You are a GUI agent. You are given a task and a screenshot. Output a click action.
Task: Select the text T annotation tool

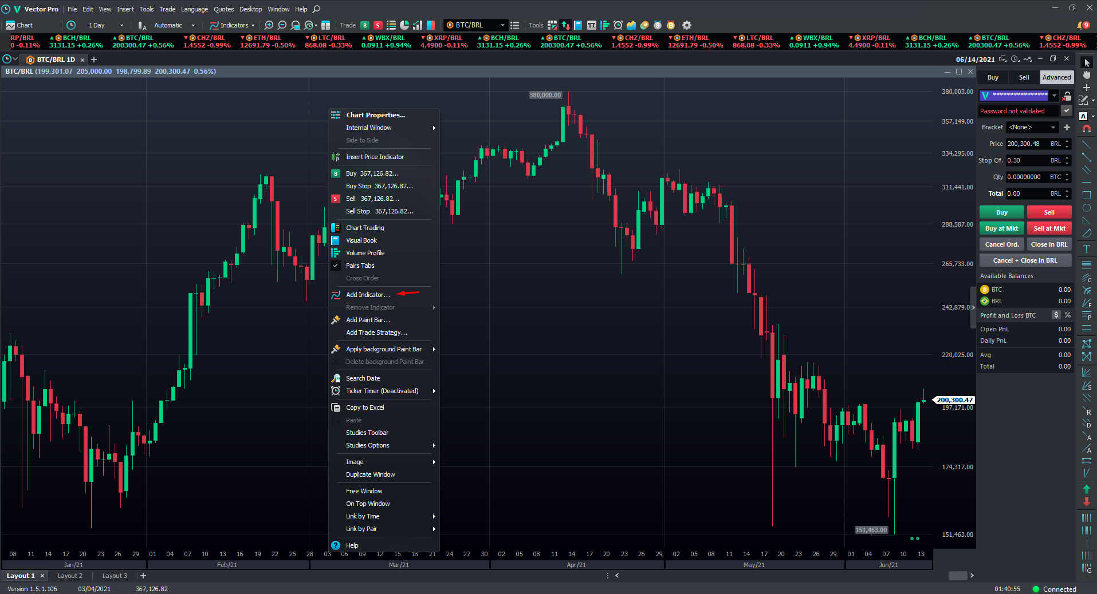(1087, 249)
